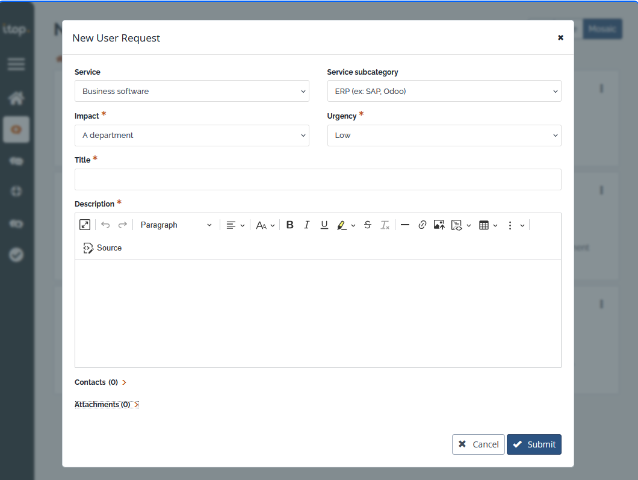Insert a horizontal line
The image size is (638, 480).
405,225
